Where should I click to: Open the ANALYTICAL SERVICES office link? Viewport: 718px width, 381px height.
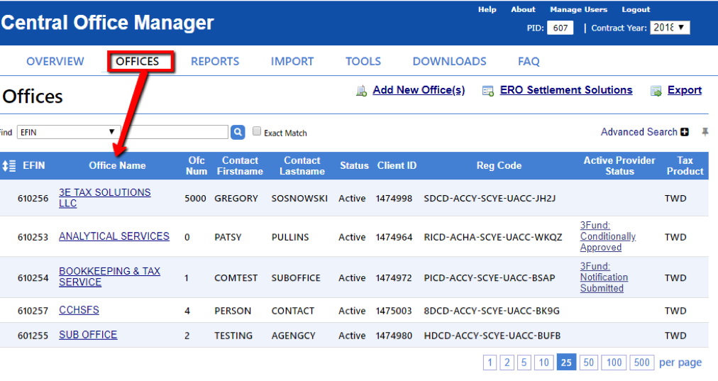[x=114, y=236]
